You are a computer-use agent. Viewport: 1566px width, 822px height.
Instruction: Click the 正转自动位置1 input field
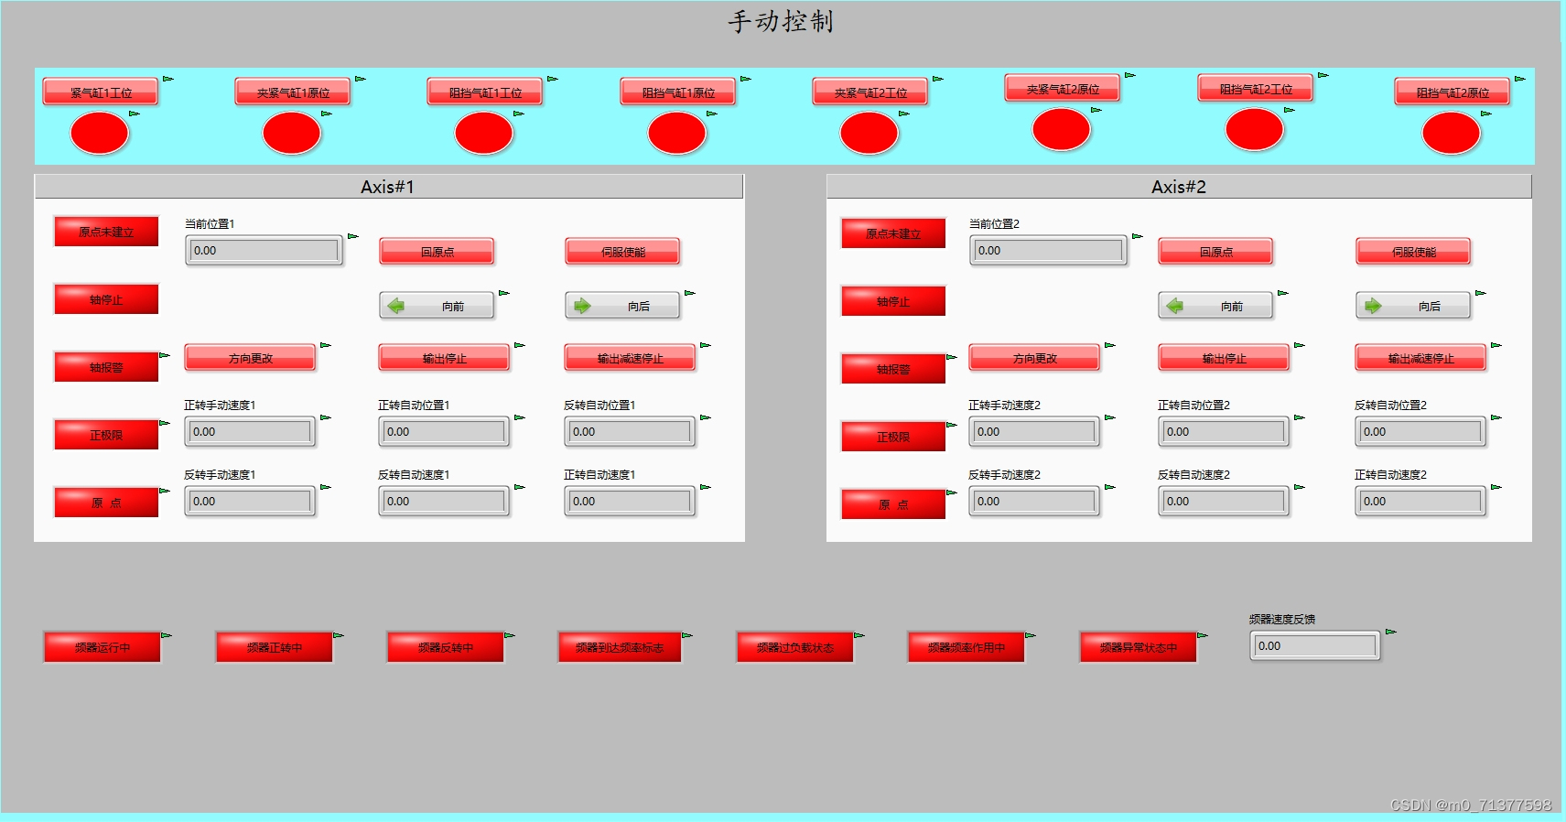point(445,432)
